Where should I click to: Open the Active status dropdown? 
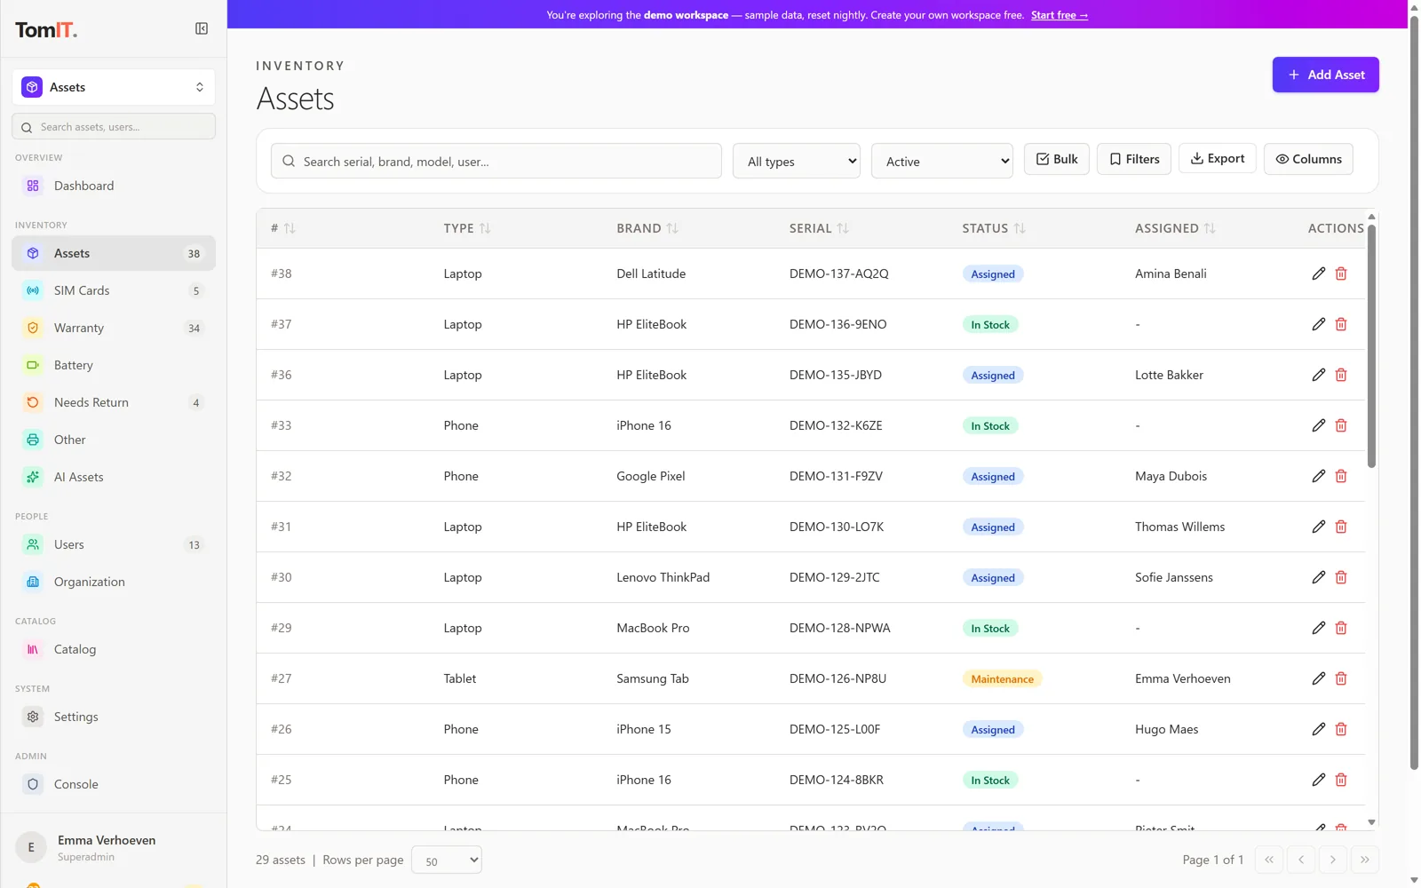[x=942, y=161]
